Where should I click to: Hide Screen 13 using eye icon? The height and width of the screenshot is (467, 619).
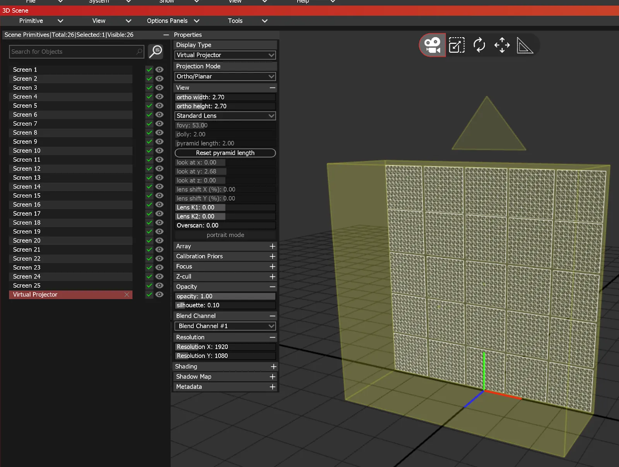pos(159,177)
